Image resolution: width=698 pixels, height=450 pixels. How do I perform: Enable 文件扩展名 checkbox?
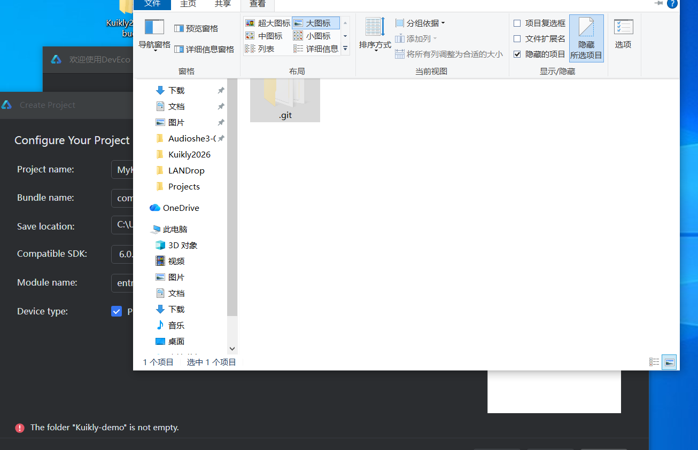click(517, 38)
